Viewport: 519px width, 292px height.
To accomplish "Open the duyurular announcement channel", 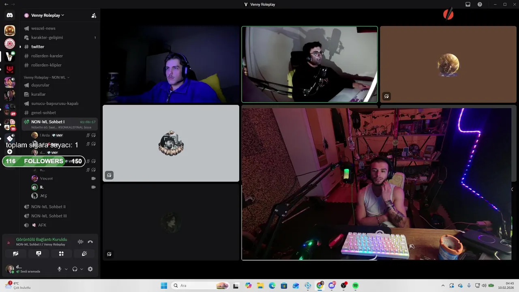I will (x=60, y=85).
